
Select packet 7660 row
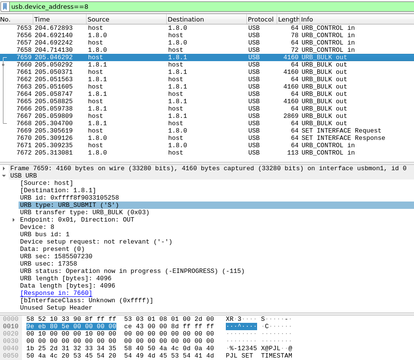click(207, 65)
